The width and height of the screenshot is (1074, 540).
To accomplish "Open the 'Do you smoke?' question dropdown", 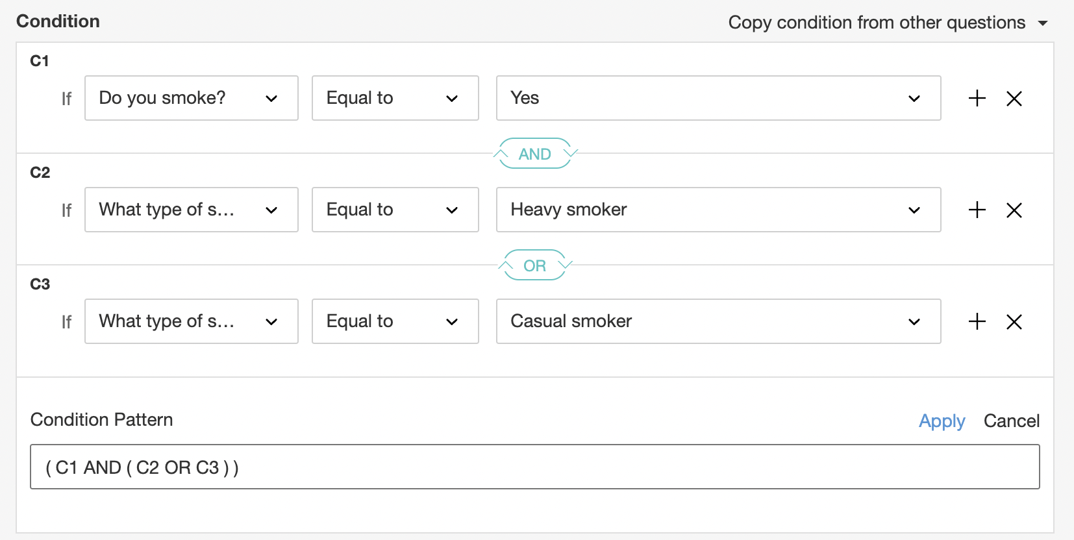I will (x=191, y=98).
